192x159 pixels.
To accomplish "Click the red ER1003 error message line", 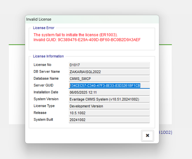I will [x=76, y=35].
